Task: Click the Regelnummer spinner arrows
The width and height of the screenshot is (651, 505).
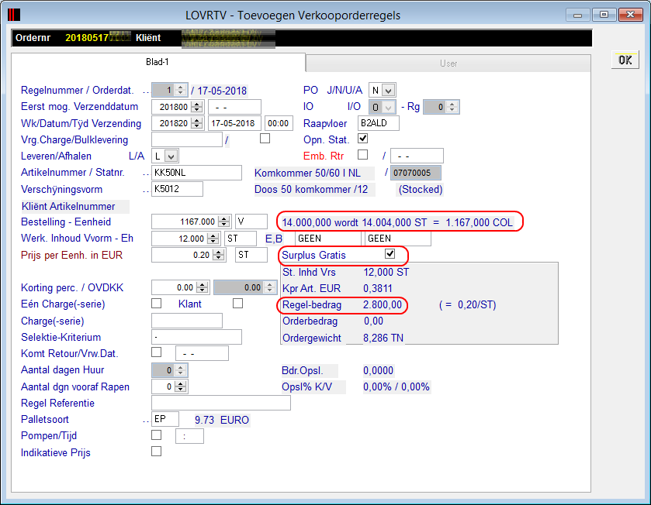Action: 180,90
